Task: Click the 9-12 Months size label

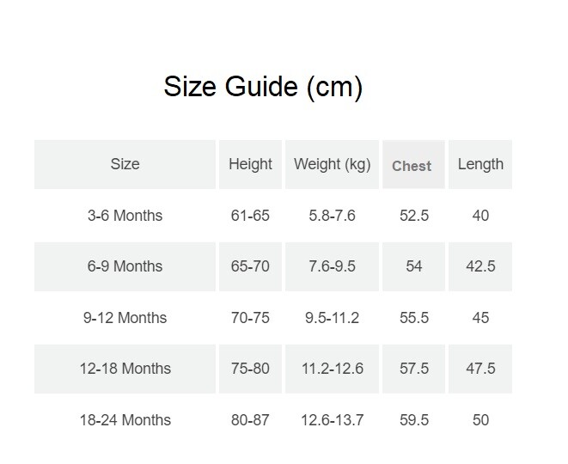Action: pyautogui.click(x=125, y=318)
